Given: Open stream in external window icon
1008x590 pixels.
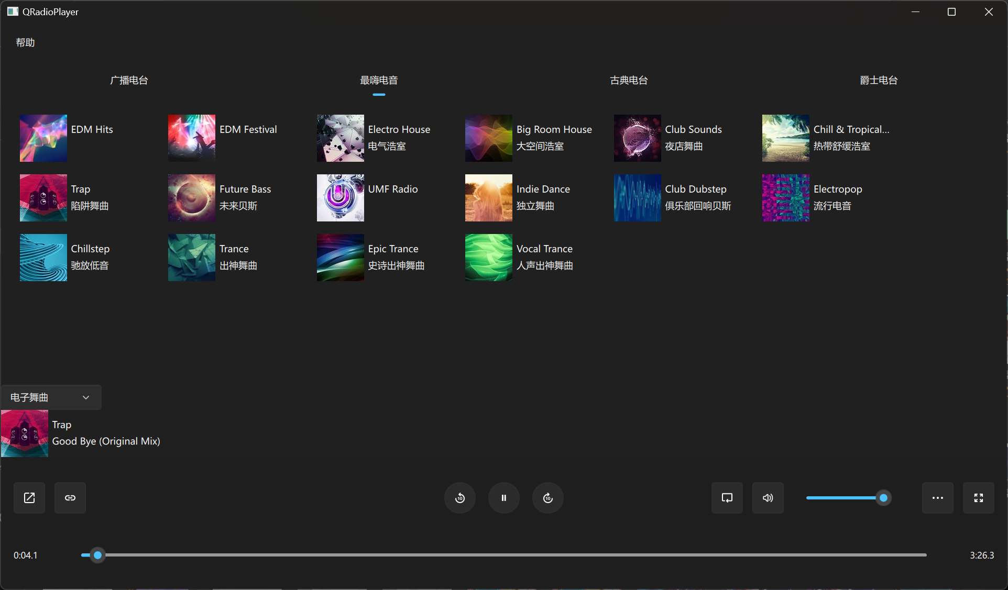Looking at the screenshot, I should point(29,497).
